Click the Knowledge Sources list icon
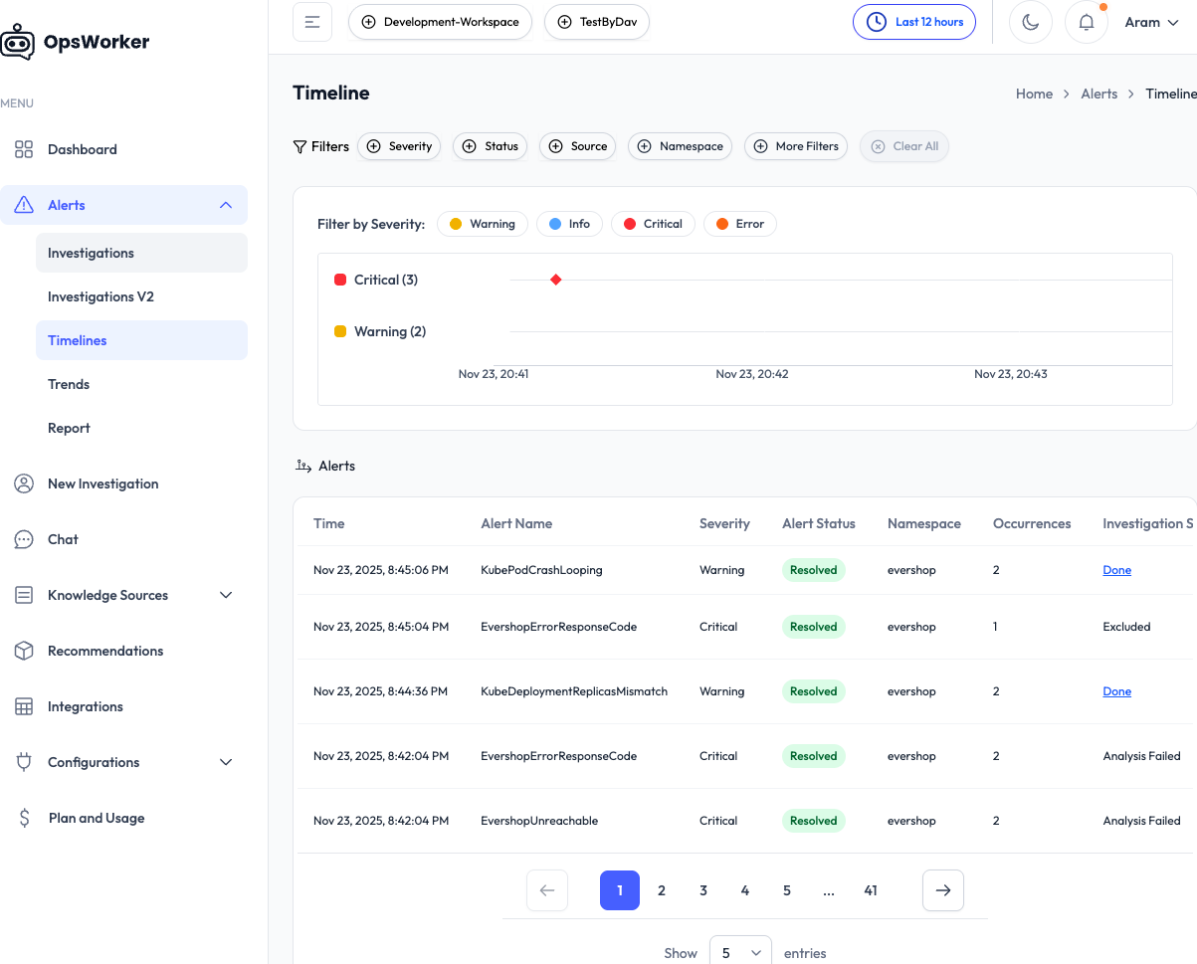The height and width of the screenshot is (964, 1197). pyautogui.click(x=24, y=595)
